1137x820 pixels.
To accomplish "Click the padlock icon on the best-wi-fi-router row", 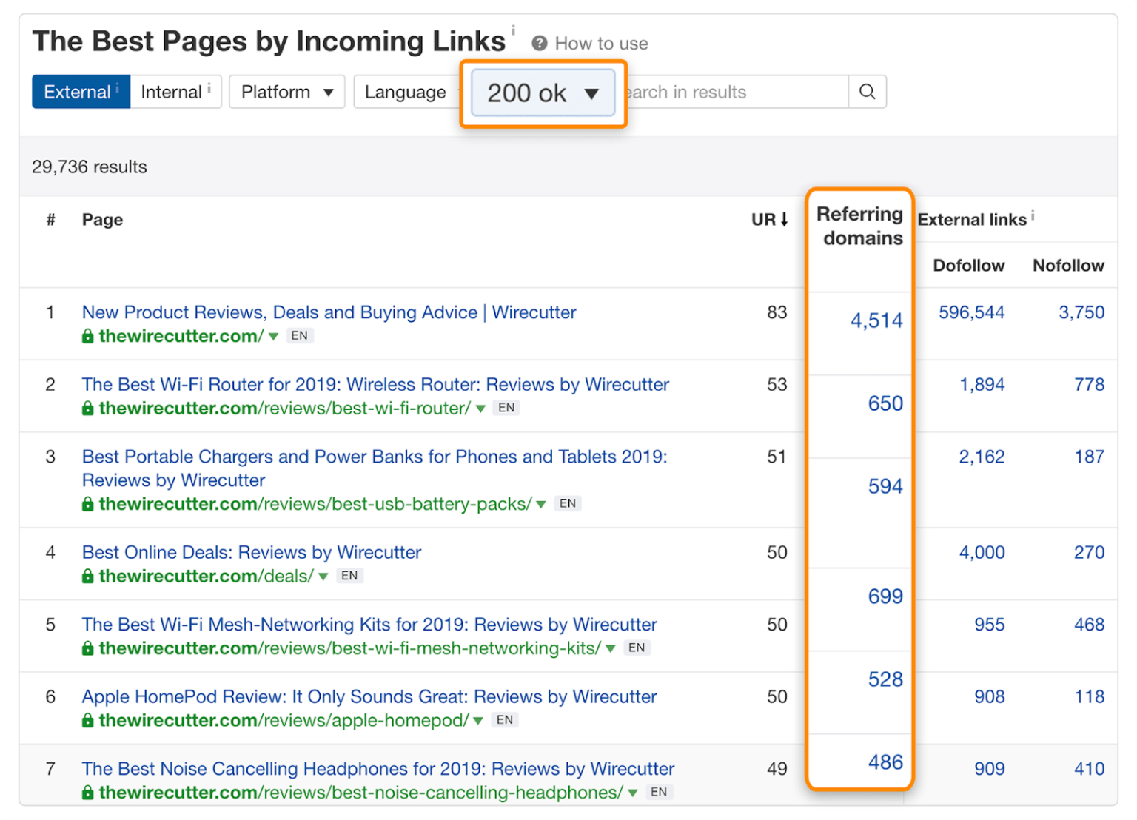I will pyautogui.click(x=87, y=409).
